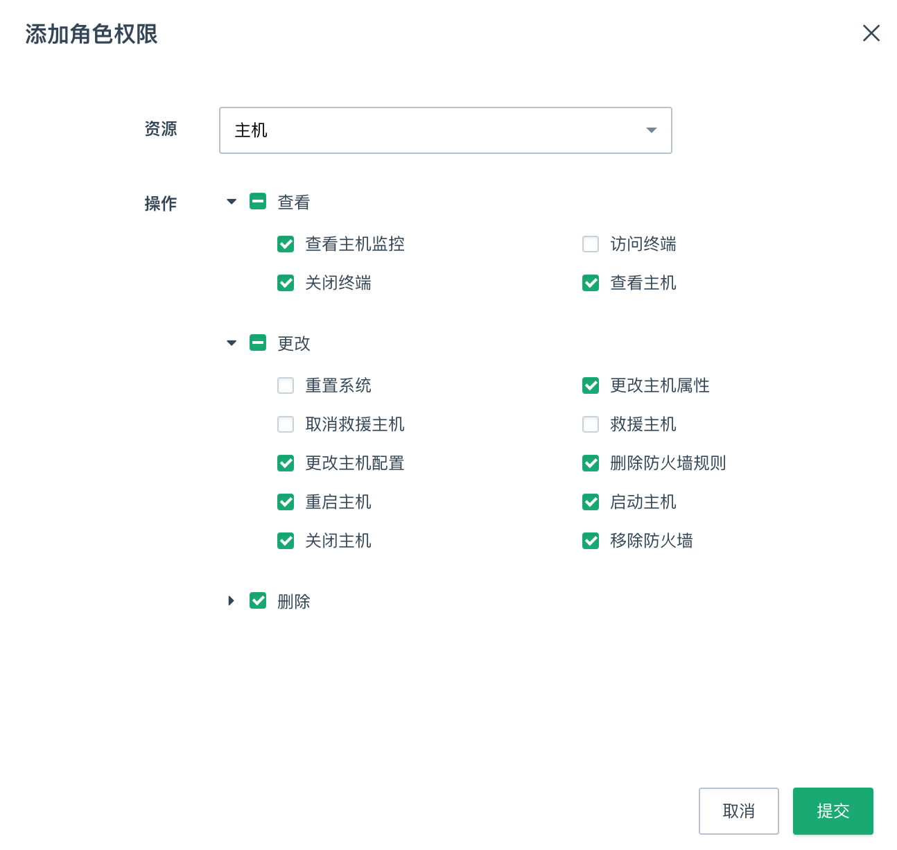Enable the 取消救援主机 checkbox
This screenshot has height=850, width=897.
[286, 424]
